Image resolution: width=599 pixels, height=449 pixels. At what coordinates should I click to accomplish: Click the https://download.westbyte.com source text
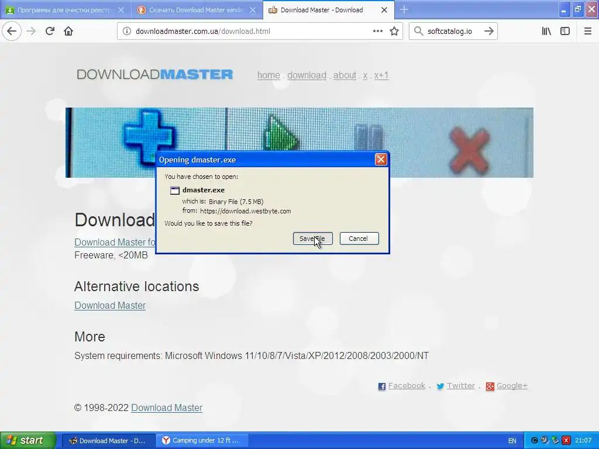(x=245, y=211)
